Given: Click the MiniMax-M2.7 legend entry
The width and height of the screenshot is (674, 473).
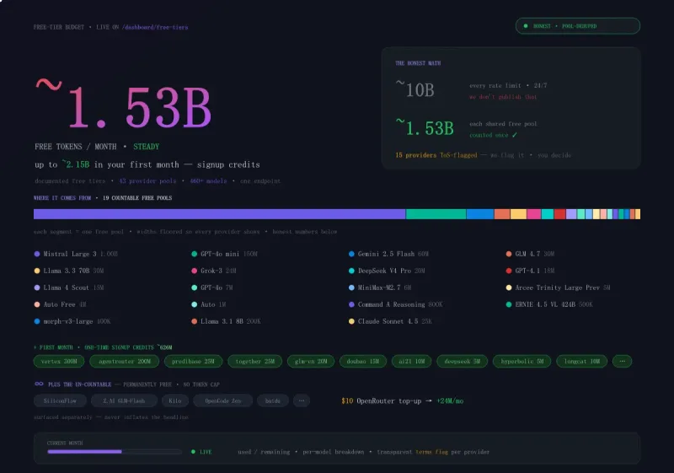Looking at the screenshot, I should point(380,288).
